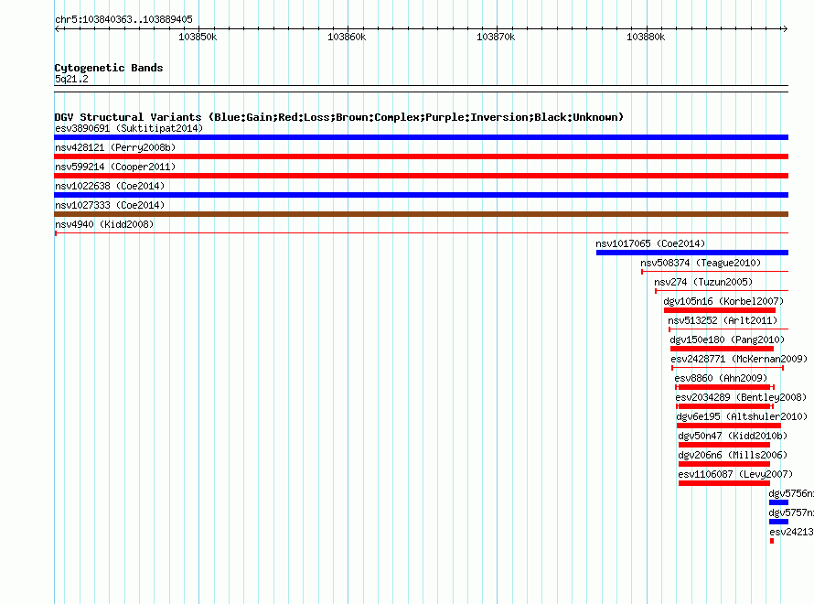Open variant nsv1027333 (Coe2014) label
Image resolution: width=814 pixels, height=604 pixels.
coord(110,205)
